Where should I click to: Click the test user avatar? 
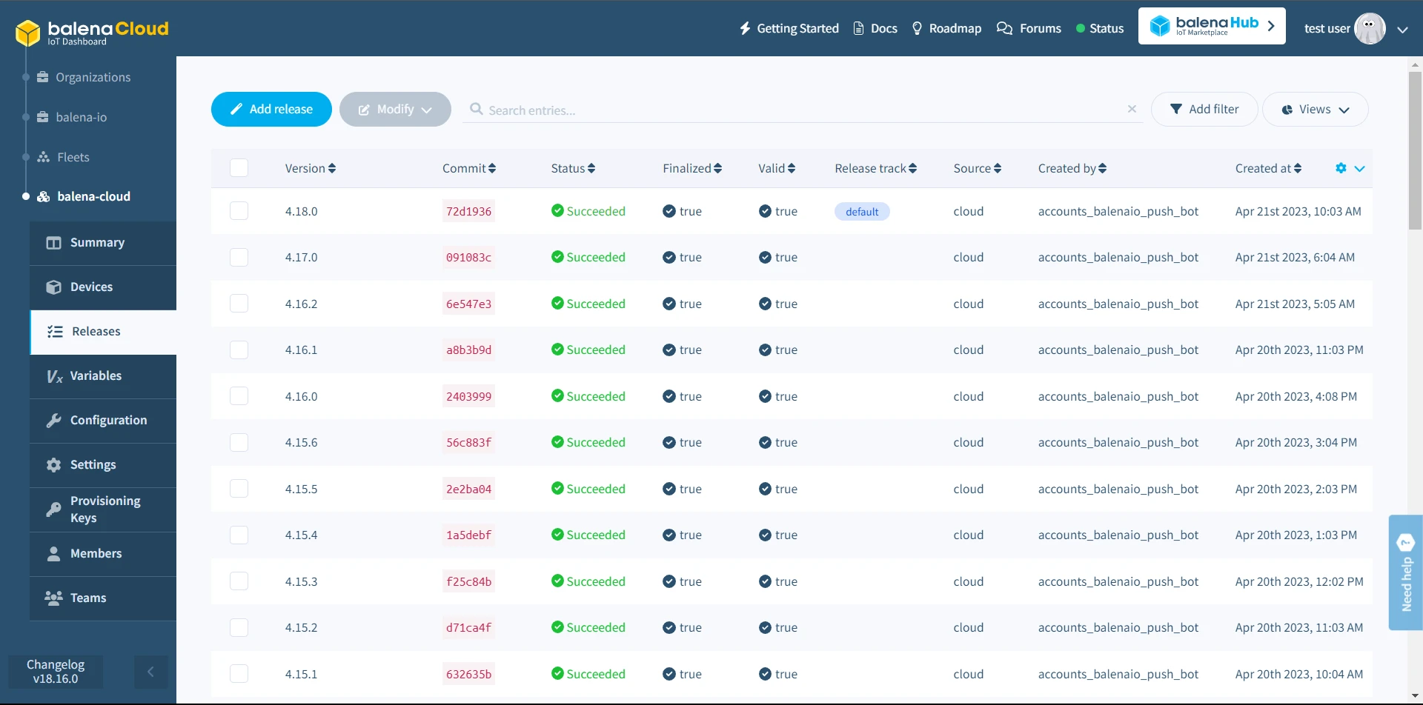point(1369,29)
